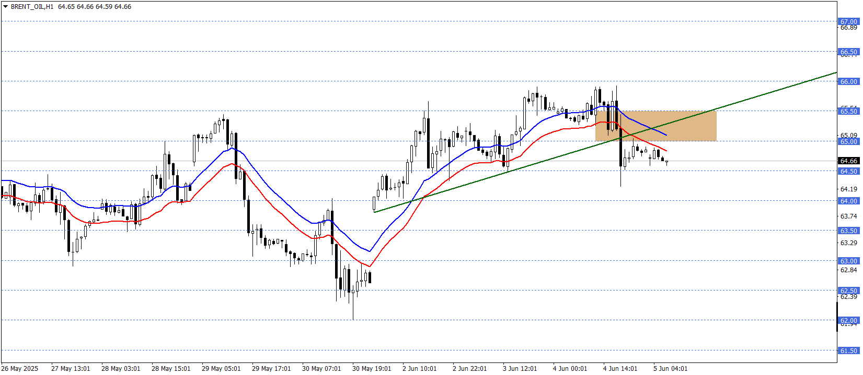863x375 pixels.
Task: Click the 62.00 price level label
Action: tap(849, 320)
